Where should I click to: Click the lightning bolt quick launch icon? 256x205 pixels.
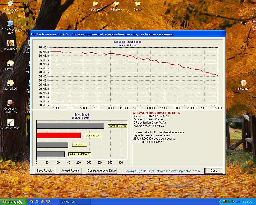tap(43, 202)
